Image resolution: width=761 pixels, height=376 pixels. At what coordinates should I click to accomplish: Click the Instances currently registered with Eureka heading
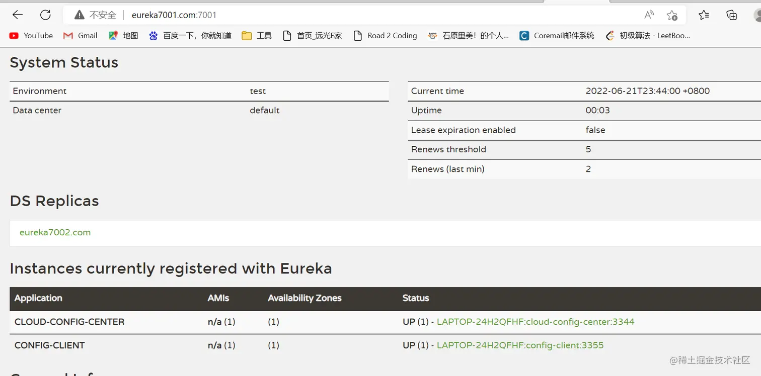pyautogui.click(x=171, y=268)
